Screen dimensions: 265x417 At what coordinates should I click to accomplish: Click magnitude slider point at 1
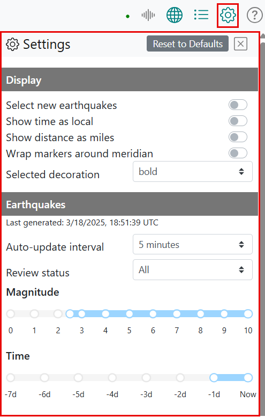[34, 314]
